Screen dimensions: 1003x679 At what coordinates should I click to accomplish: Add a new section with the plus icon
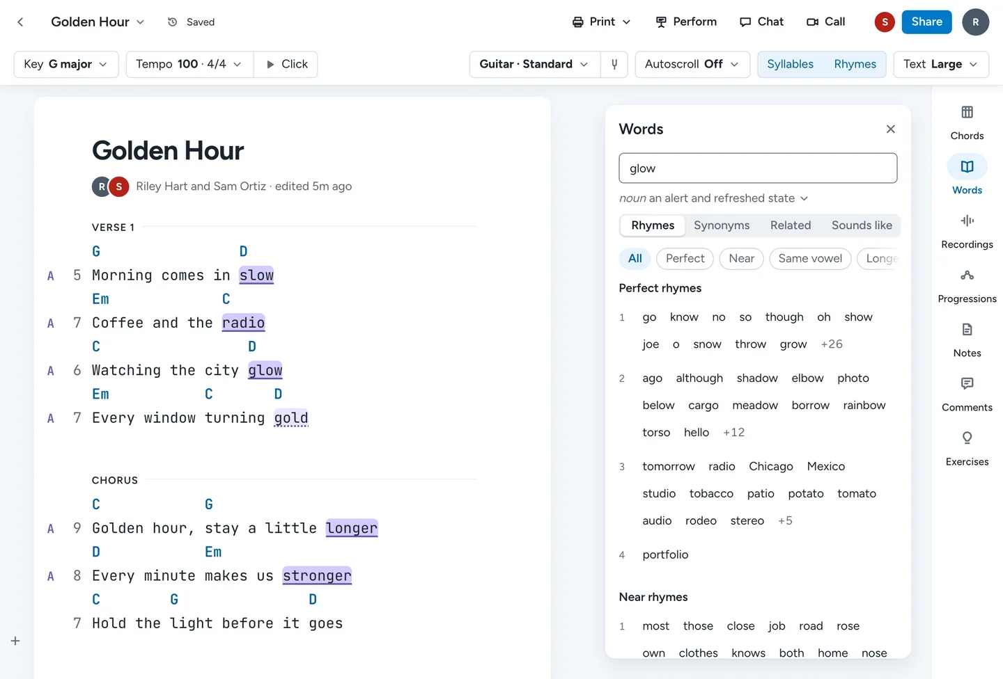[15, 641]
